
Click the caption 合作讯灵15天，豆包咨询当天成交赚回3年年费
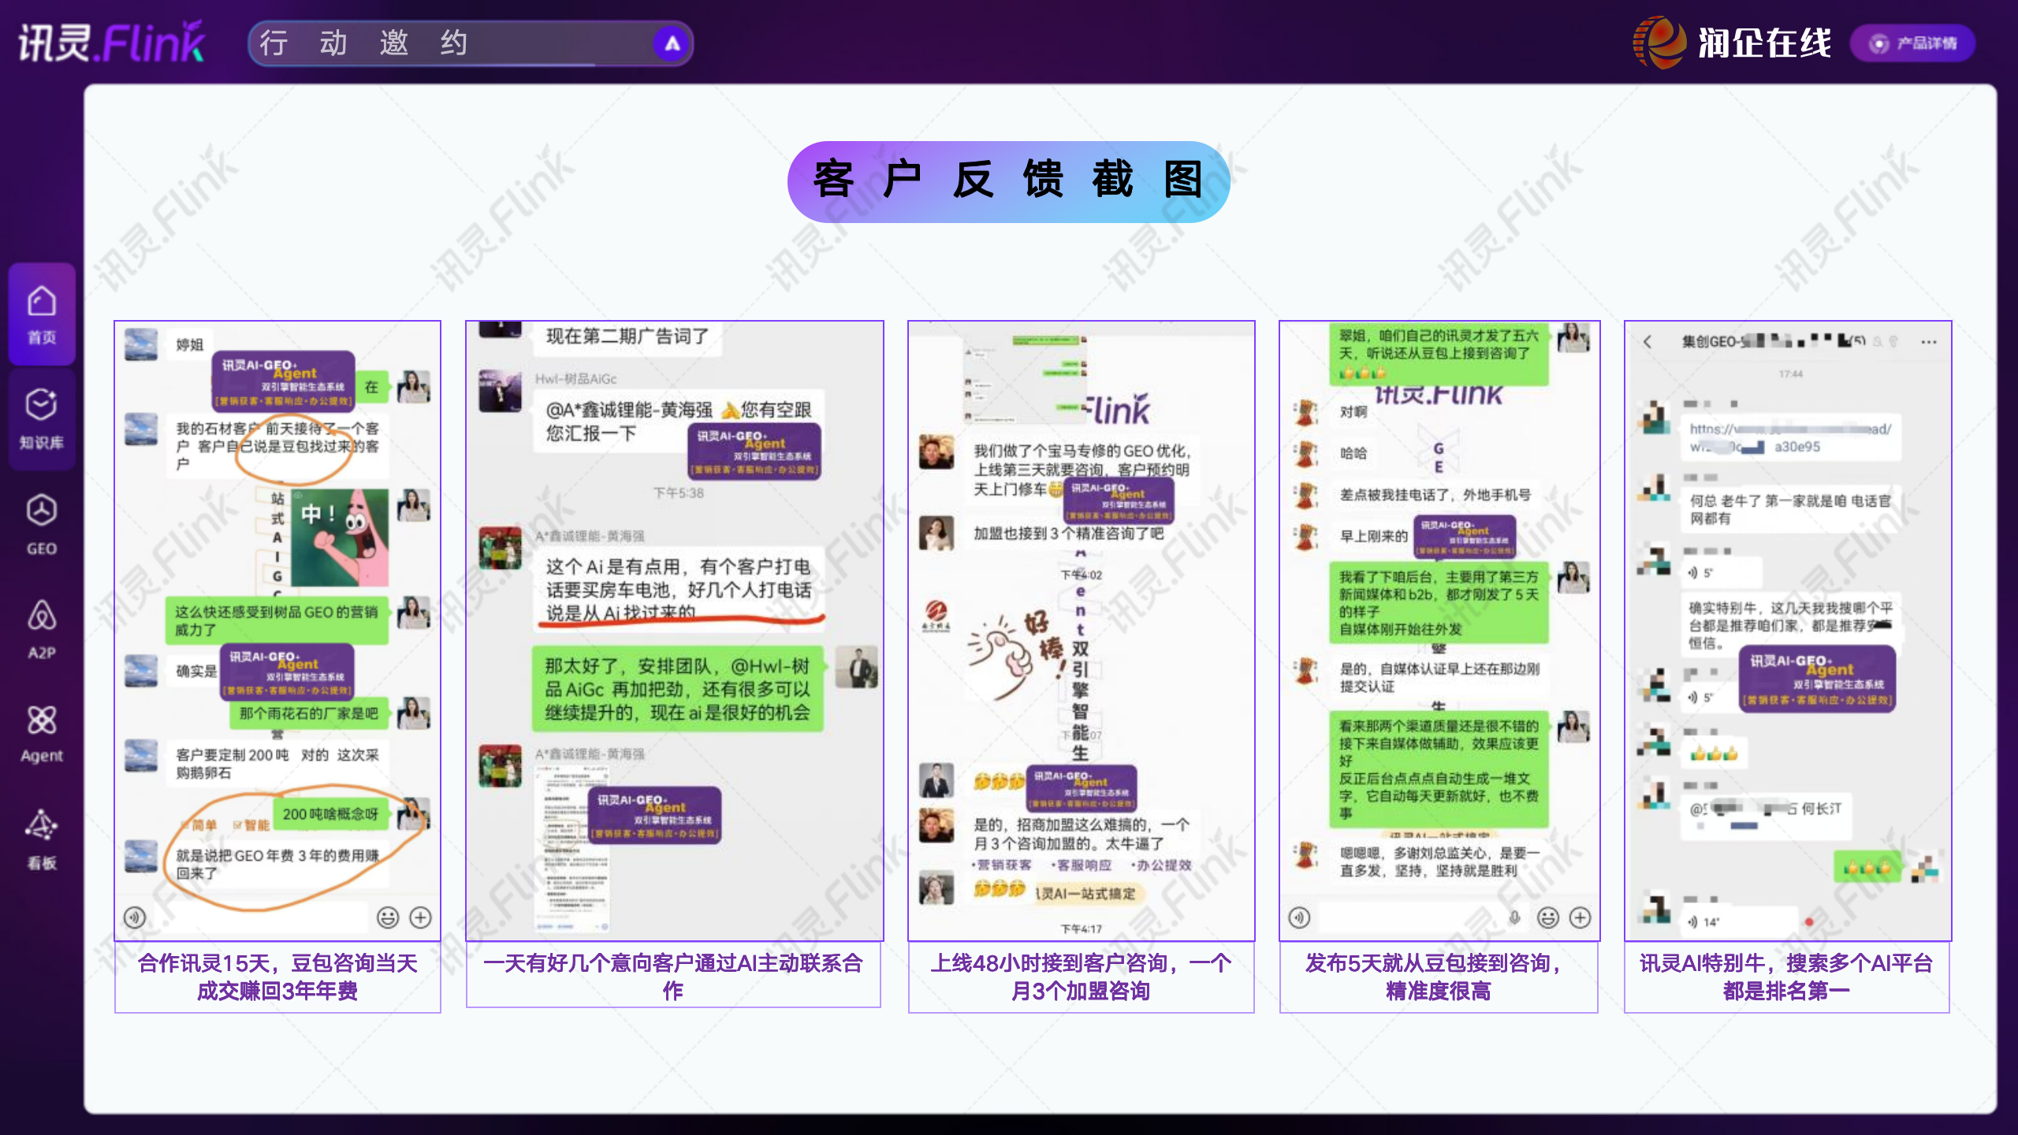tap(277, 977)
